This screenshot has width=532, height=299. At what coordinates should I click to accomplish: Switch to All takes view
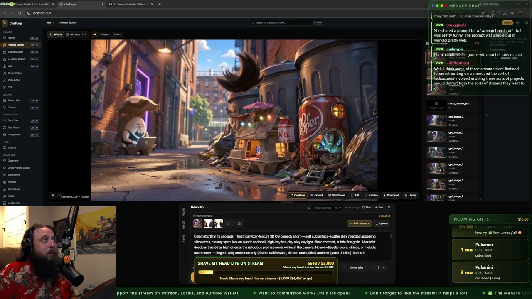76,34
